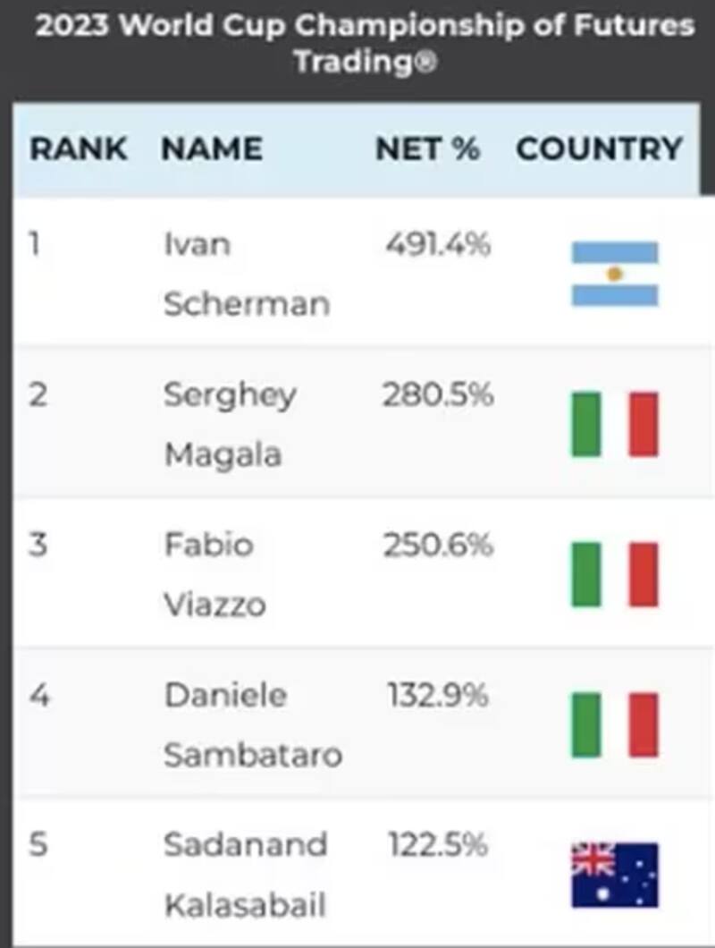Click the NET % column header

click(427, 149)
